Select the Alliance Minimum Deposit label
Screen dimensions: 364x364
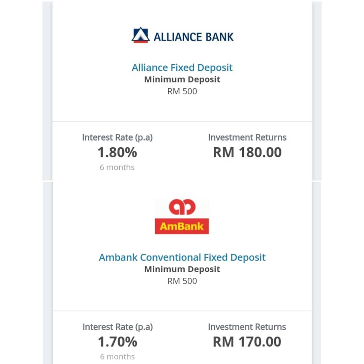182,80
